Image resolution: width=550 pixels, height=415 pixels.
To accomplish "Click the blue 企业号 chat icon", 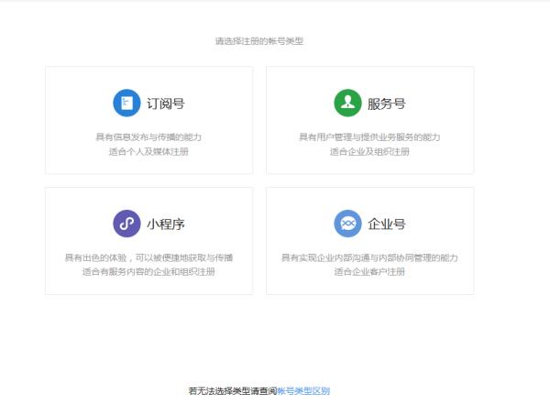I will 347,224.
